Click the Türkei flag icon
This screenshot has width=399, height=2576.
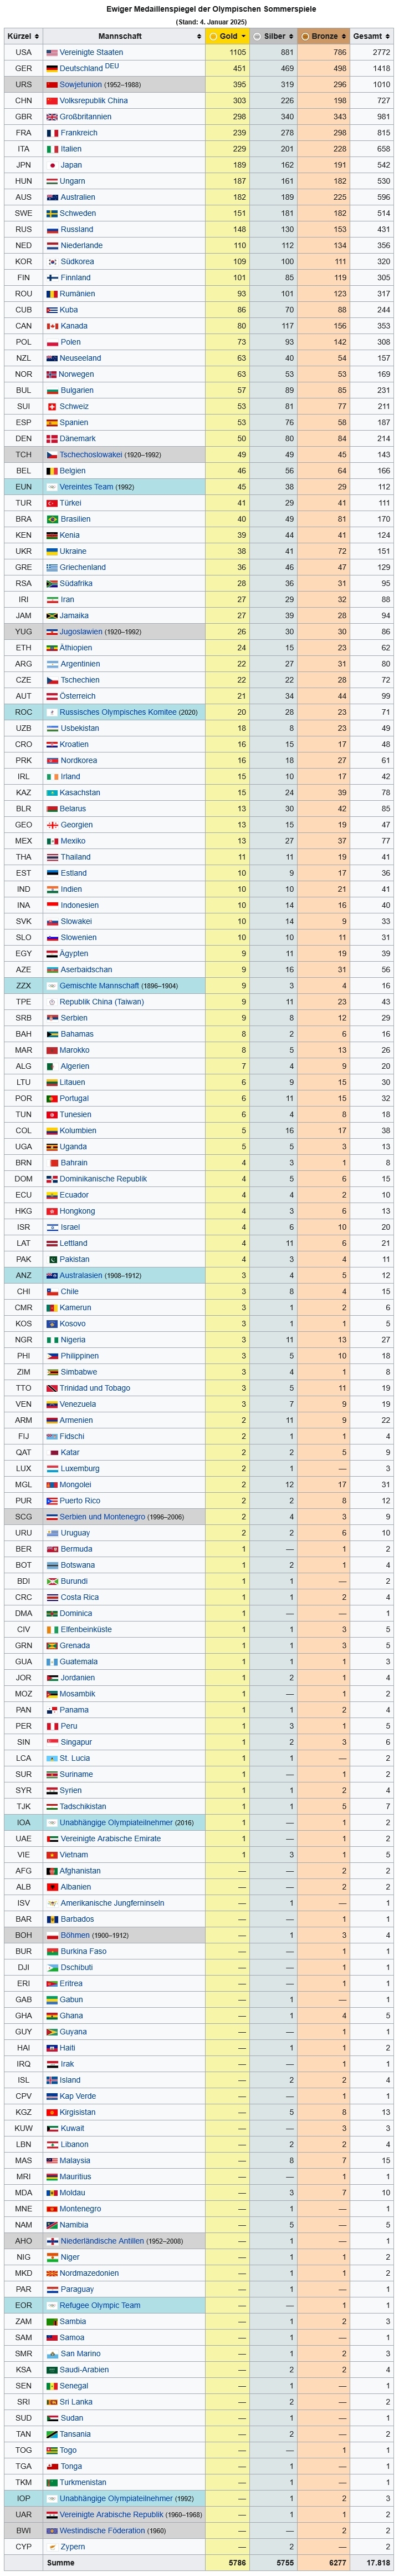(x=52, y=503)
